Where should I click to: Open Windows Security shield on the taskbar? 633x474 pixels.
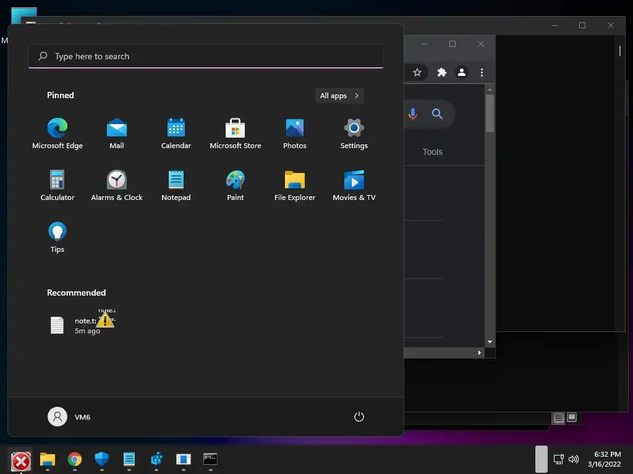point(102,459)
